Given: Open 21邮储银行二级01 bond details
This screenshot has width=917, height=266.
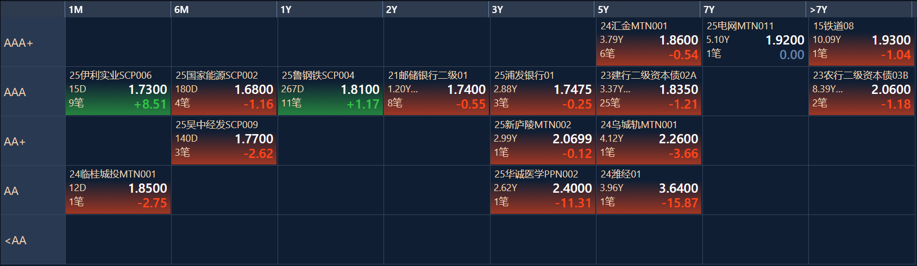Looking at the screenshot, I should click(x=437, y=91).
